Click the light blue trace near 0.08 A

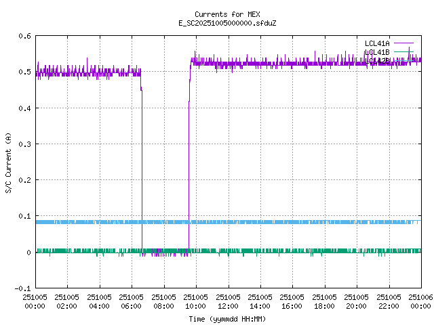point(271,222)
